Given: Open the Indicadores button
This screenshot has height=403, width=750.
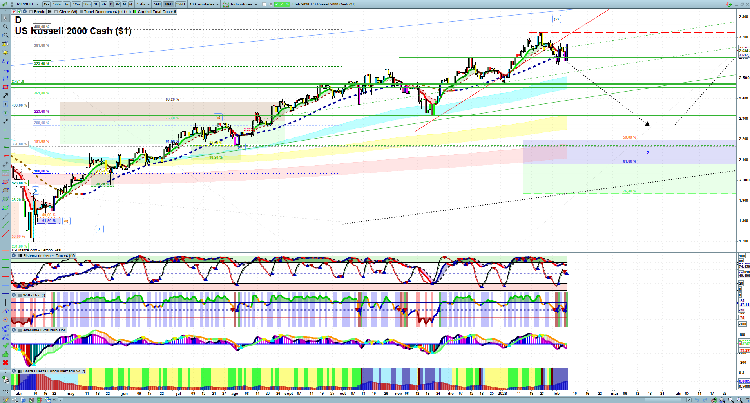Looking at the screenshot, I should 237,4.
